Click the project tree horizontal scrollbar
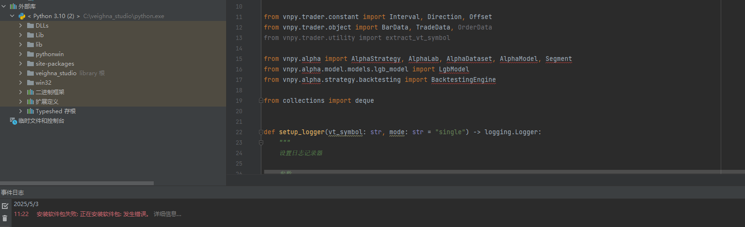The image size is (745, 227). point(76,183)
